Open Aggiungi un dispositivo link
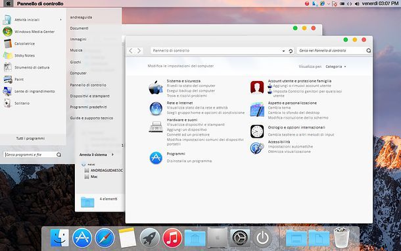The width and height of the screenshot is (401, 251). point(187,130)
